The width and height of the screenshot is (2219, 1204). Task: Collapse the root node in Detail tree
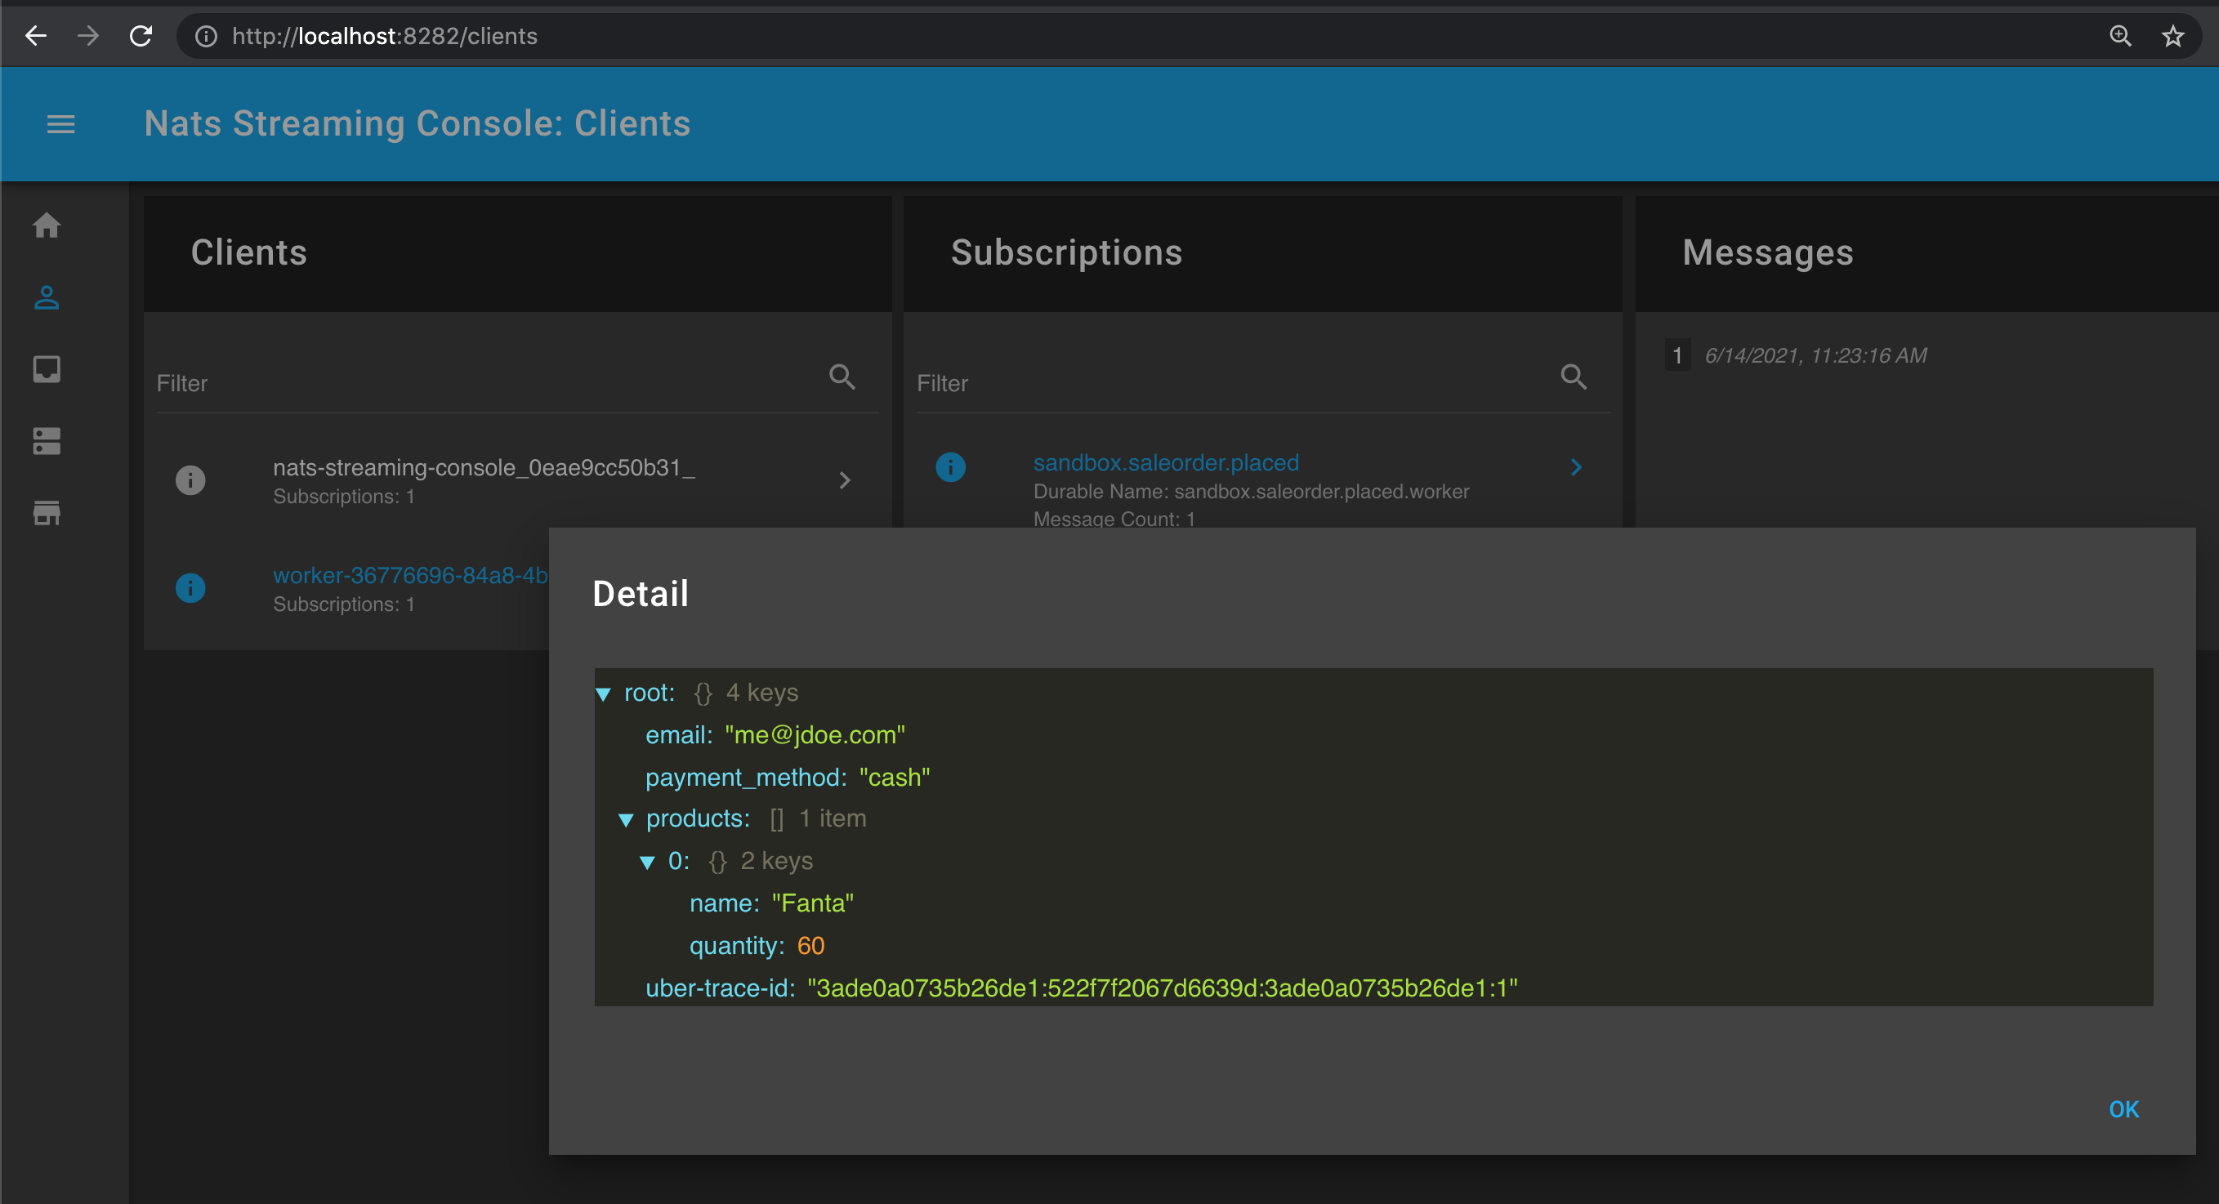pos(603,694)
